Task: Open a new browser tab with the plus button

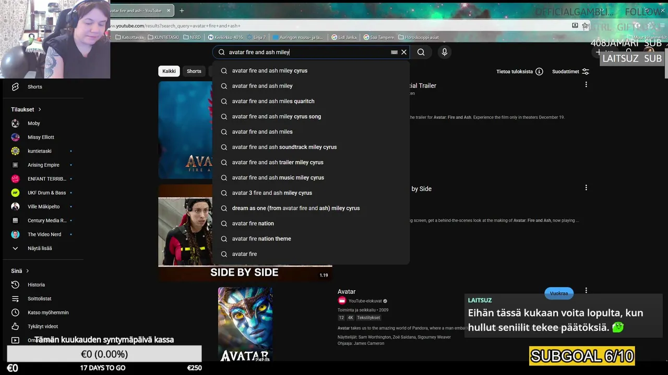Action: point(182,10)
